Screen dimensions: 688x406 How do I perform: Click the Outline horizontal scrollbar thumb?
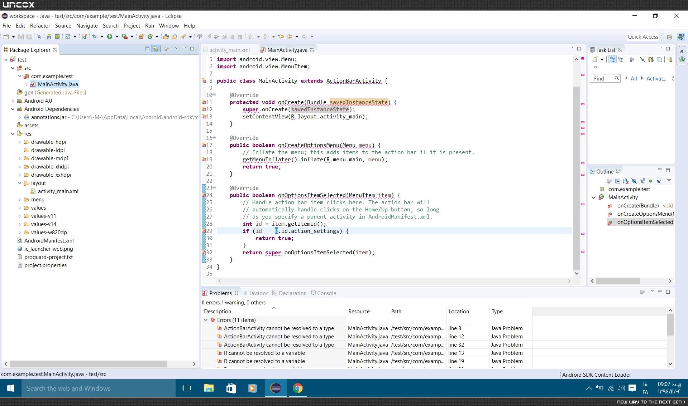[x=618, y=281]
